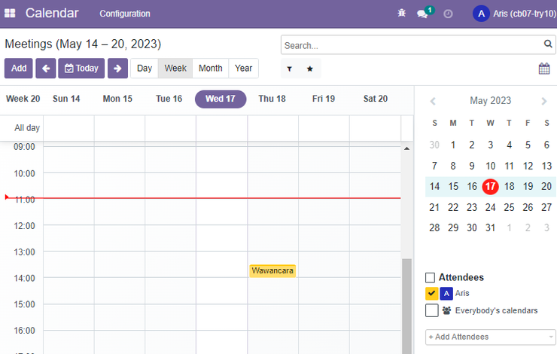Screen dimensions: 557x354
Task: Select date 10 in mini calendar
Action: [490, 166]
